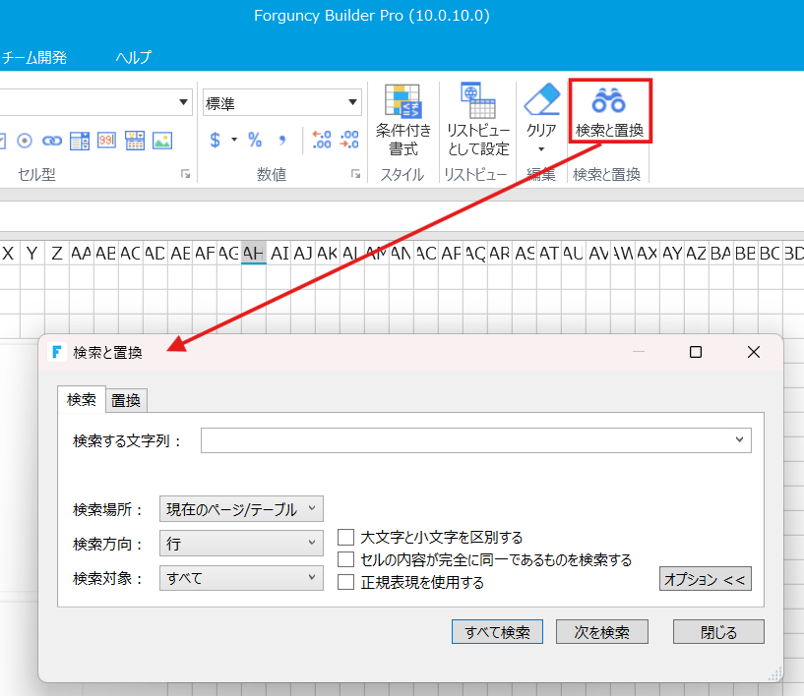Decrease decimal places

tap(349, 140)
